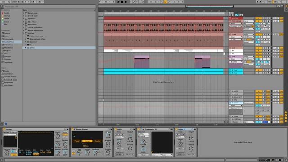Select the Utility row in the browser list
This screenshot has height=162, width=288.
(59, 48)
